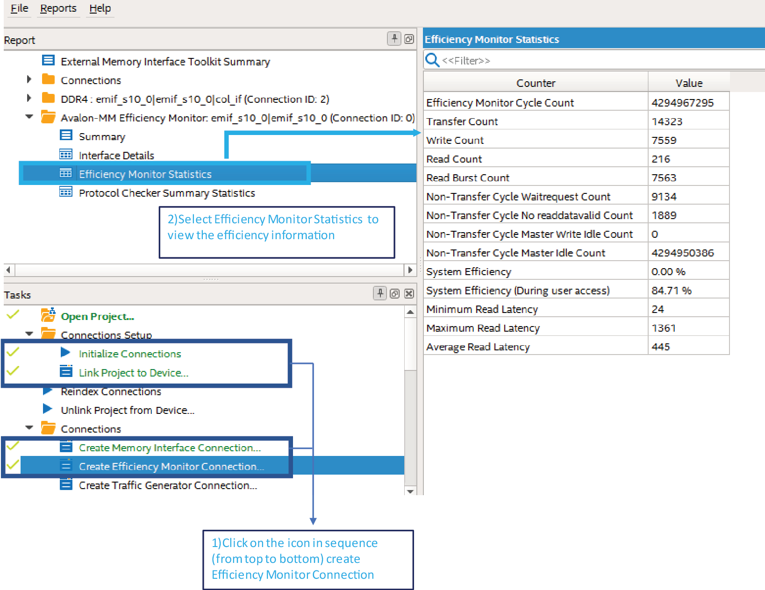Click the Summary report icon
Screen dimensions: 765x590
click(66, 135)
